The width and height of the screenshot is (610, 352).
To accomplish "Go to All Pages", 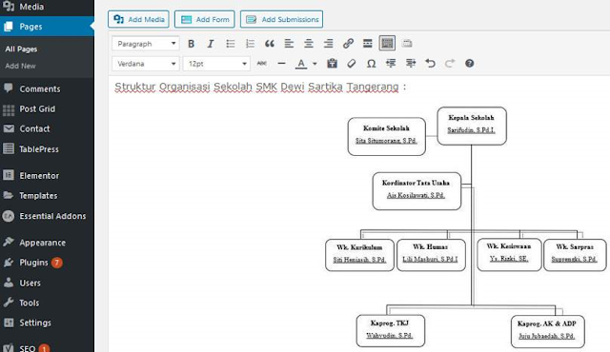I will pos(21,49).
